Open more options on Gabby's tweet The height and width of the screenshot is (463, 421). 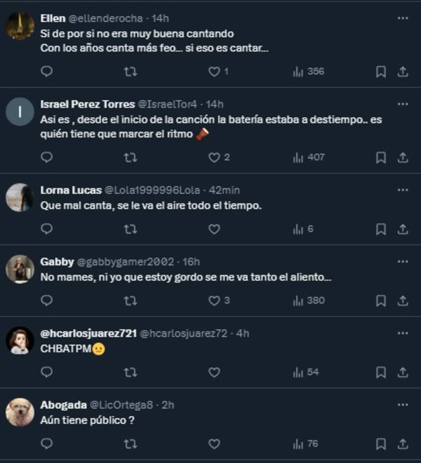[402, 262]
